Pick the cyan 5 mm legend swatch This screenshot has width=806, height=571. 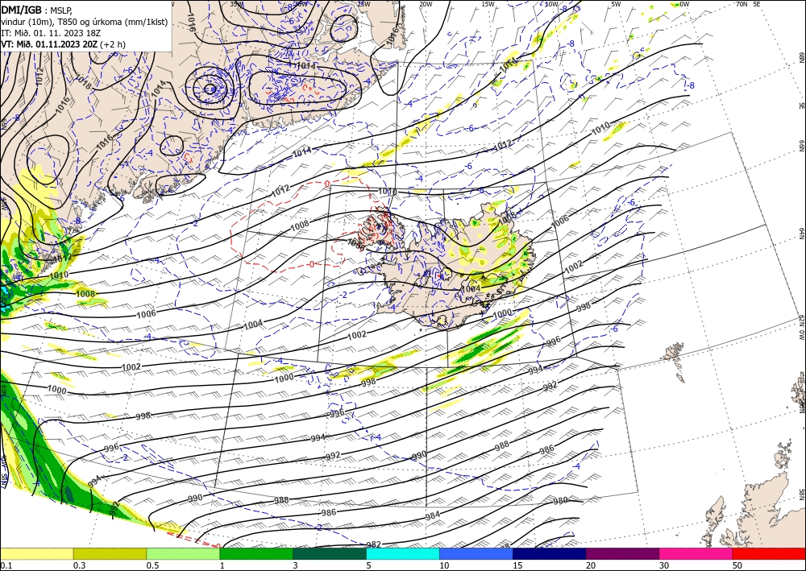(403, 553)
